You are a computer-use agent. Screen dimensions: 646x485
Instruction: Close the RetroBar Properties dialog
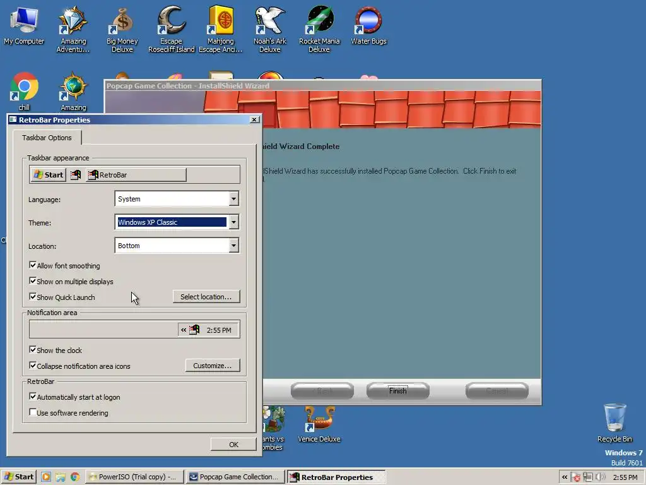(255, 119)
